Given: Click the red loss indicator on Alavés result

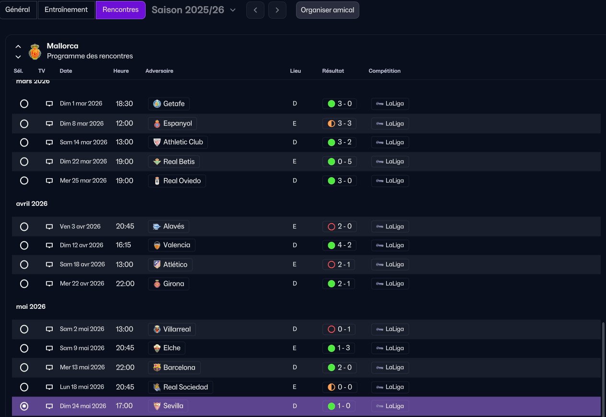Looking at the screenshot, I should [x=331, y=226].
